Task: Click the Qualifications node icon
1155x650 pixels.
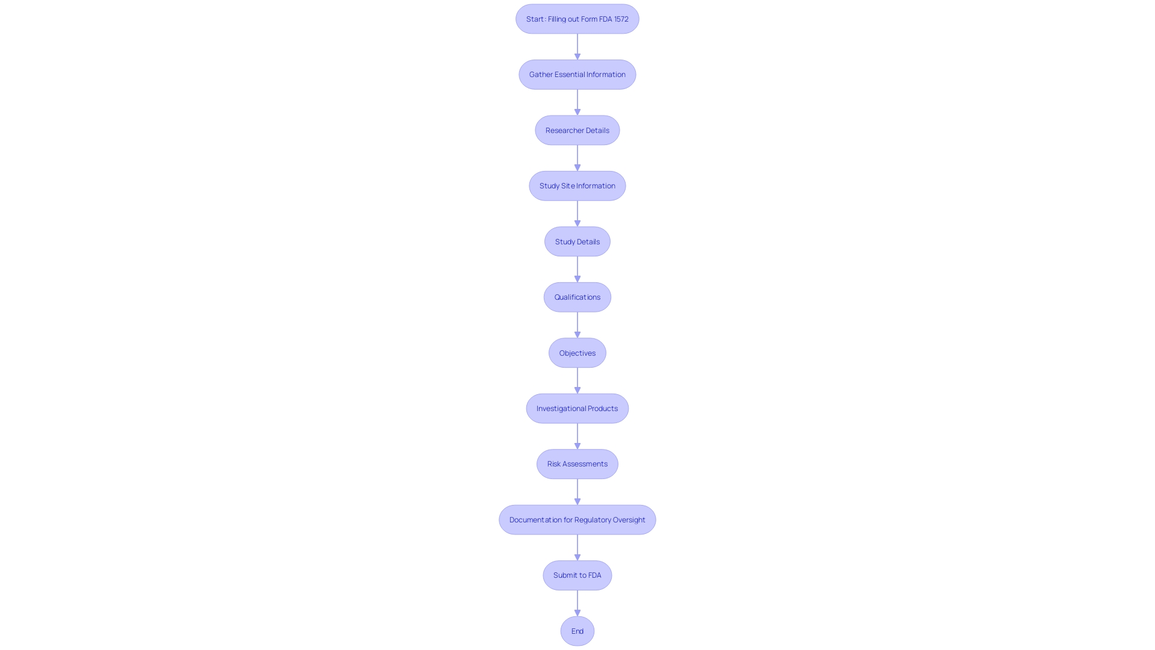Action: point(577,297)
